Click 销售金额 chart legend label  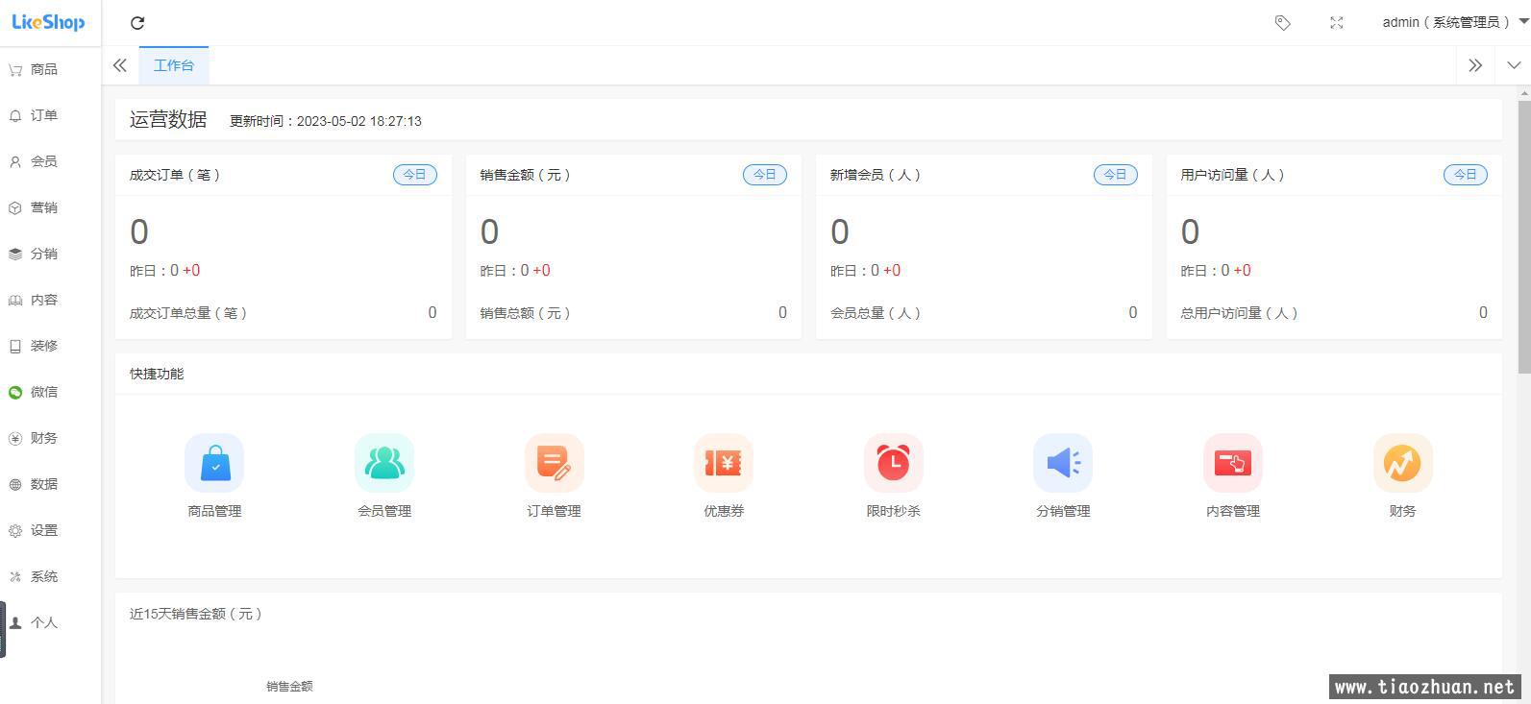click(289, 686)
